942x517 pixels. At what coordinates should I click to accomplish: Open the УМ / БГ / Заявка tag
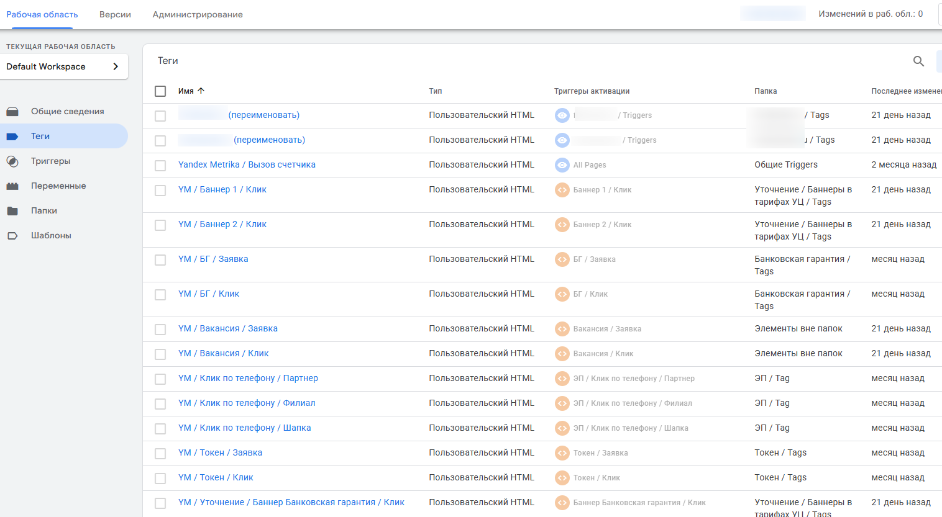(x=213, y=258)
